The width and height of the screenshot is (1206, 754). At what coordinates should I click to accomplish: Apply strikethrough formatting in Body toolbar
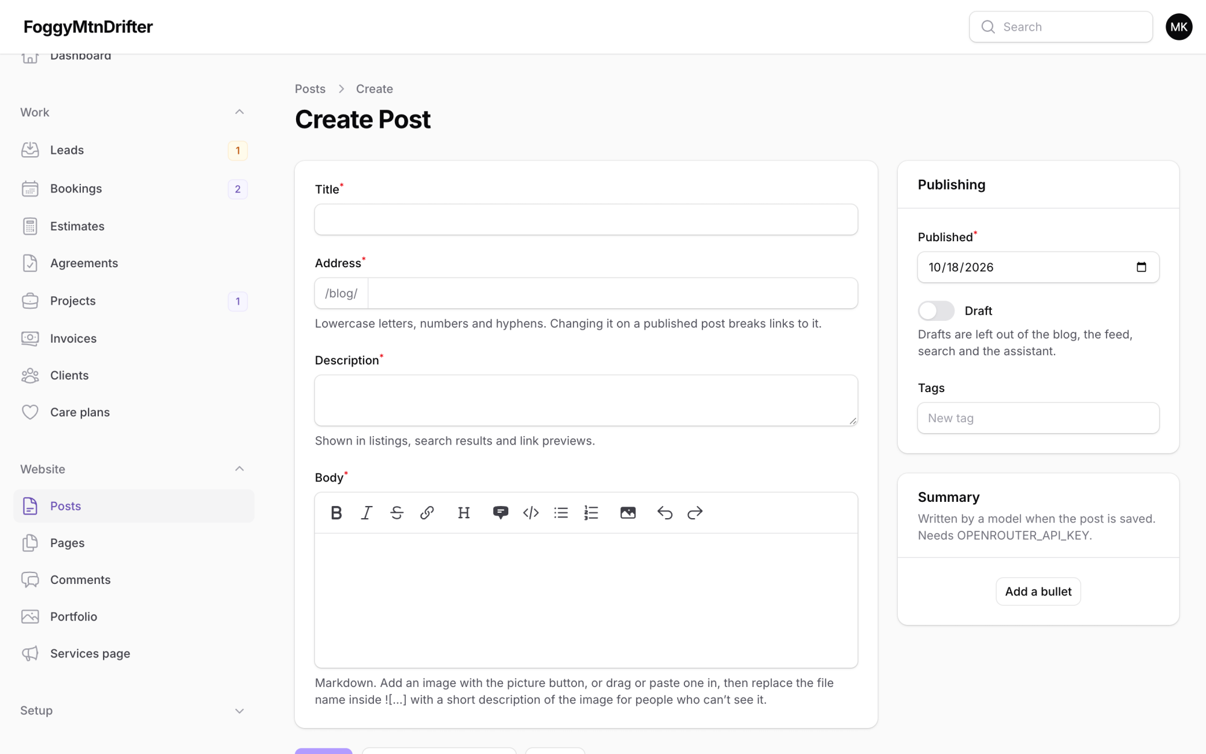397,513
